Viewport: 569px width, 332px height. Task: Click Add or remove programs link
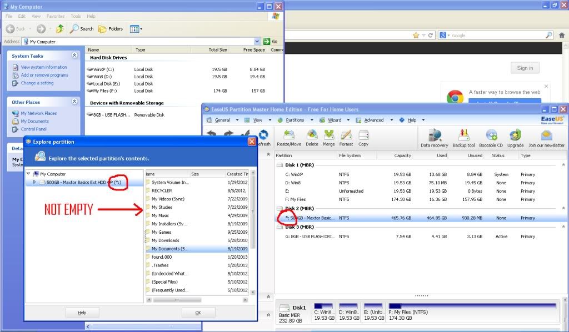[44, 75]
